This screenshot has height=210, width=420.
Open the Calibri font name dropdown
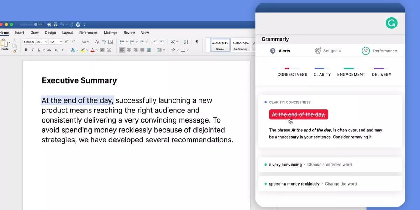pos(35,42)
